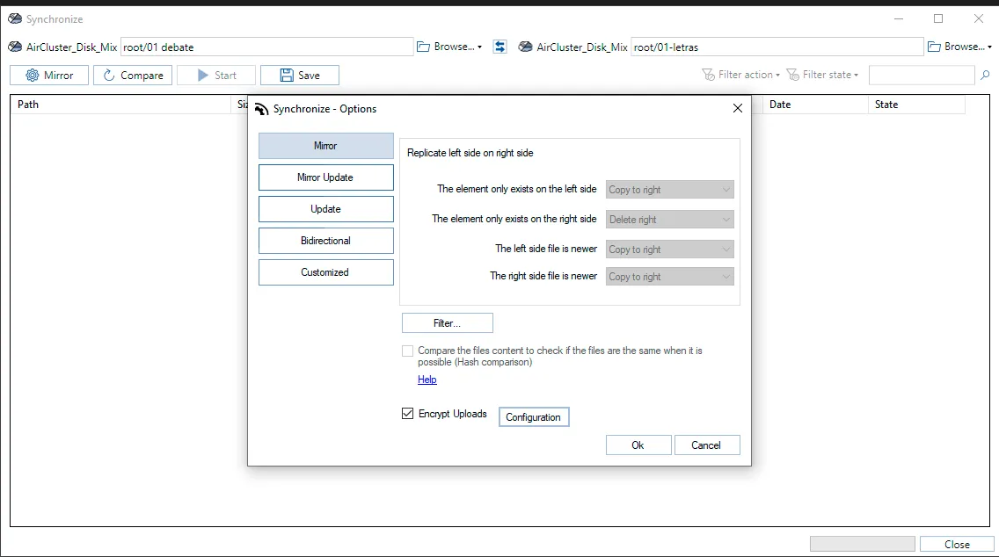Click the search filter text field
This screenshot has width=999, height=557.
[x=922, y=75]
